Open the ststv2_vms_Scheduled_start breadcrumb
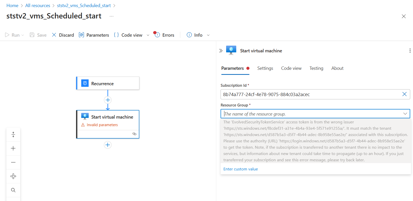Viewport: 413px width, 201px height. coord(84,6)
